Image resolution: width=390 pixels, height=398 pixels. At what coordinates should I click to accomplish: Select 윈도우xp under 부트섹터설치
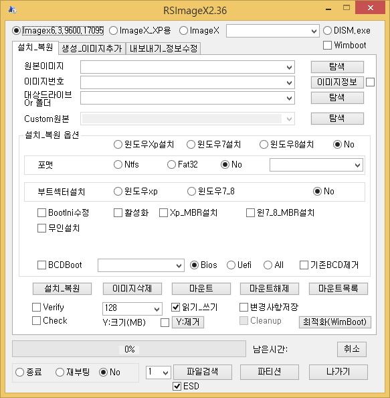point(136,192)
